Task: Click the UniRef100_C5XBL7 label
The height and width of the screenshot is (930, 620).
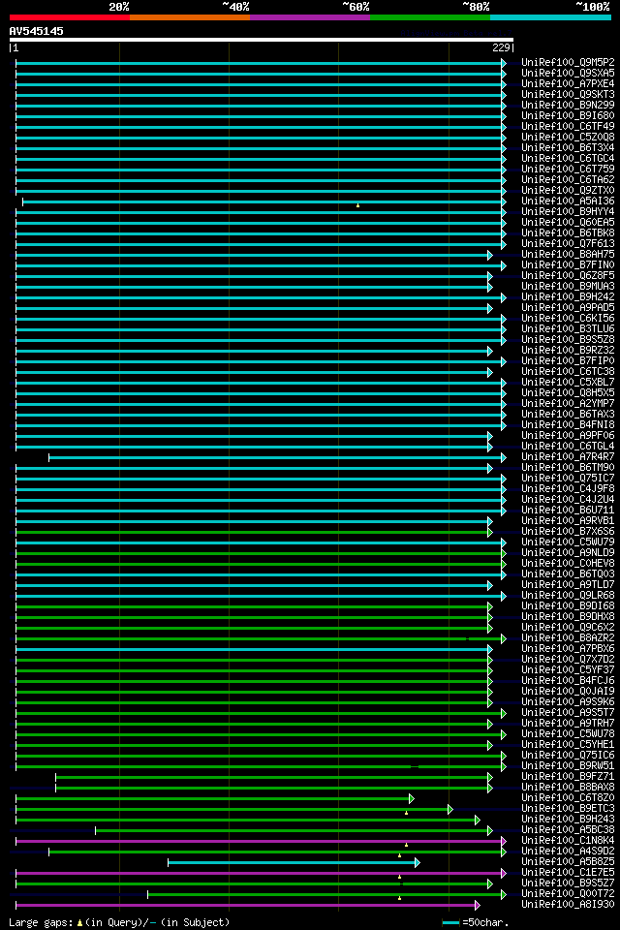Action: pos(568,383)
